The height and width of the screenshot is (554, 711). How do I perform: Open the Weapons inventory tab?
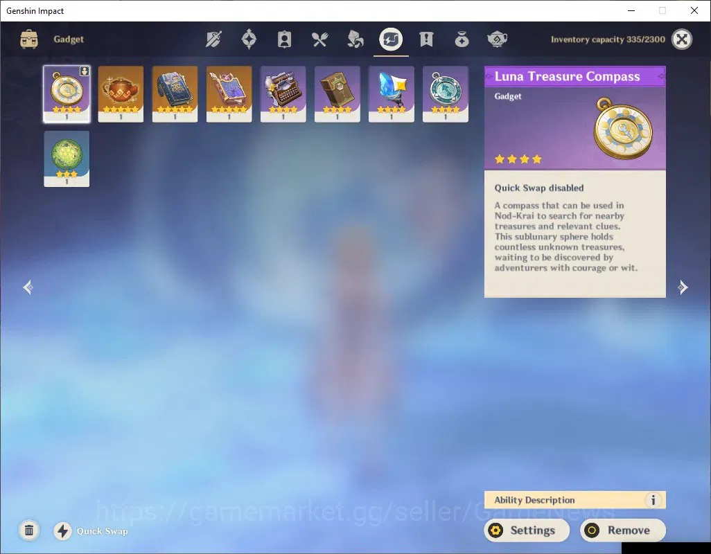coord(213,39)
